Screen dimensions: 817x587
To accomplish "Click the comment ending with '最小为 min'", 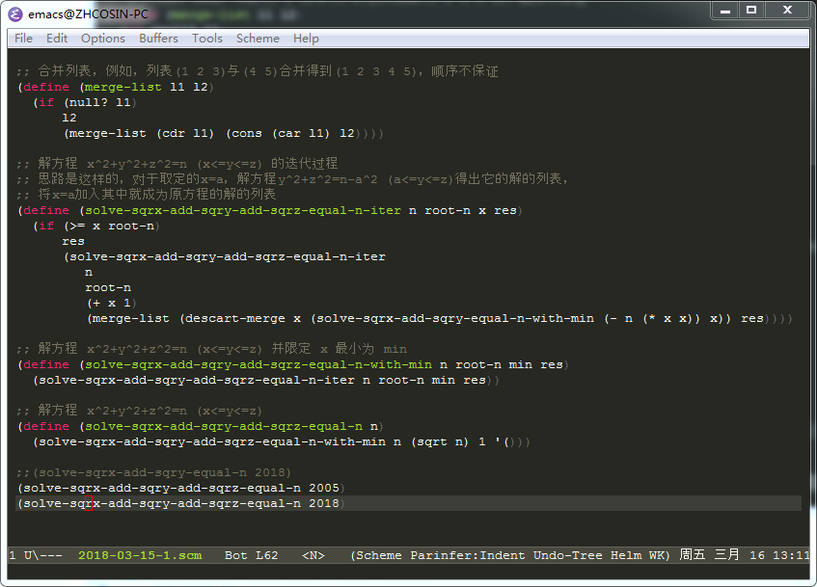I will (211, 349).
